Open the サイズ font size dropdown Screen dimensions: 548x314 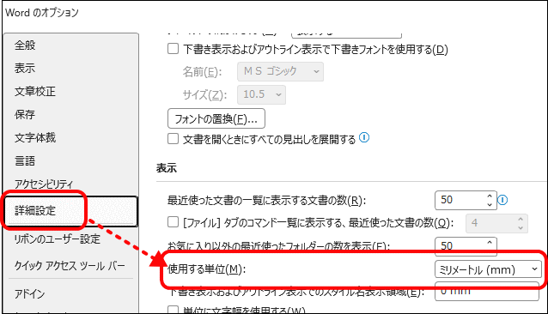pos(261,94)
